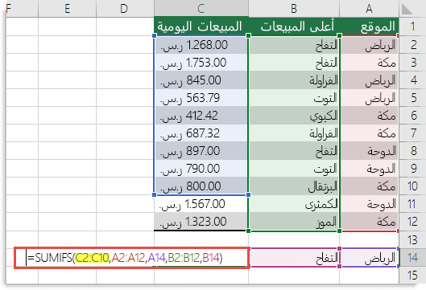Screen dimensions: 426x290
Task: Click the المبيعات اليومية header cell
Action: [201, 27]
